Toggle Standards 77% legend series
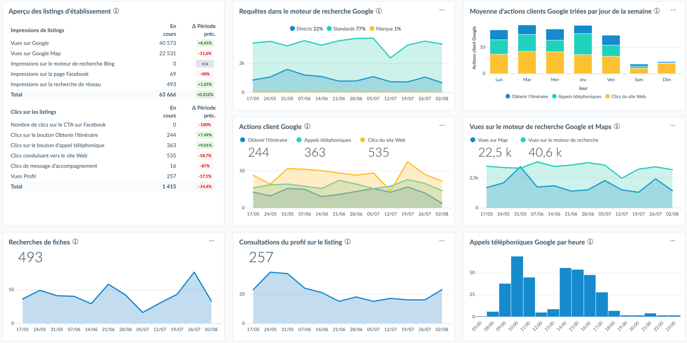The image size is (687, 343). click(346, 29)
